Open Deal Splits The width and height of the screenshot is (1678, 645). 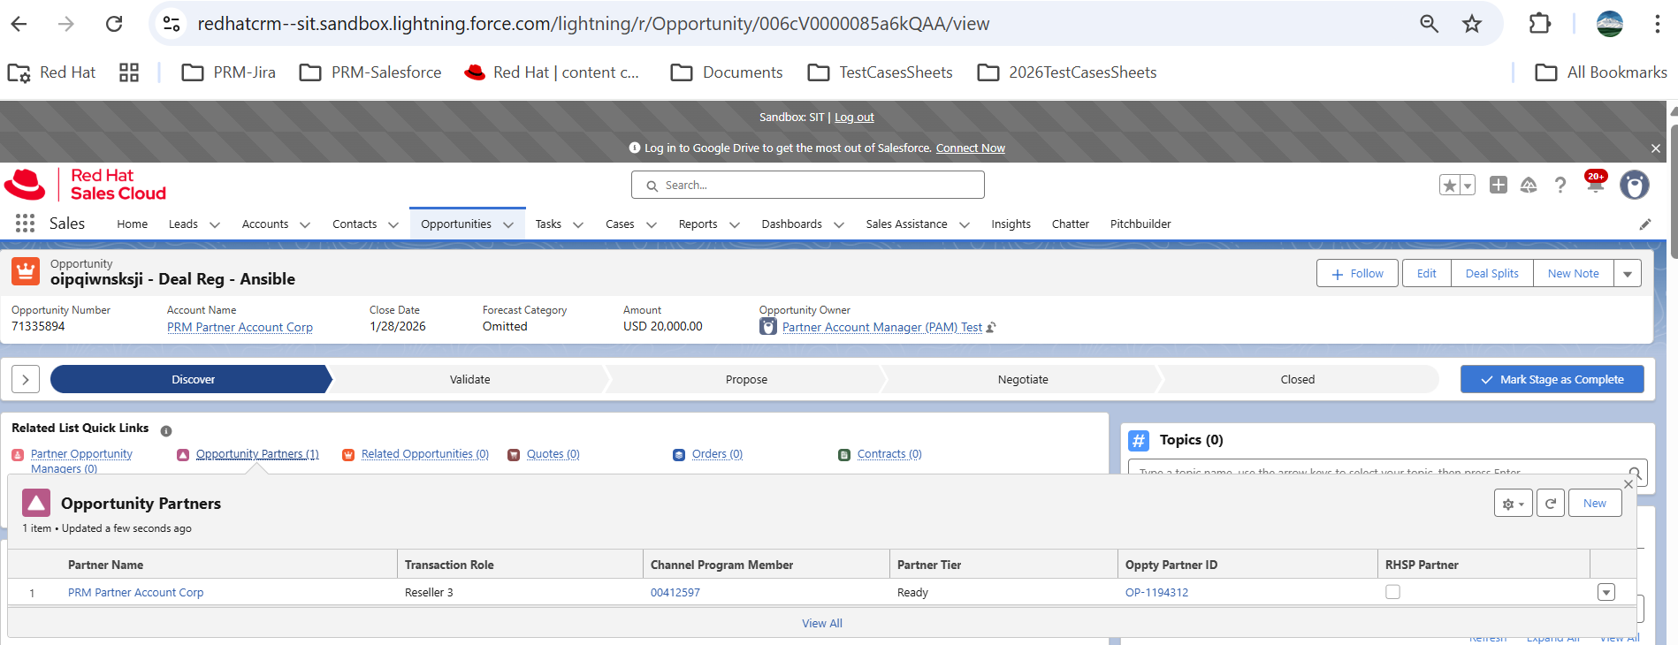(1492, 274)
